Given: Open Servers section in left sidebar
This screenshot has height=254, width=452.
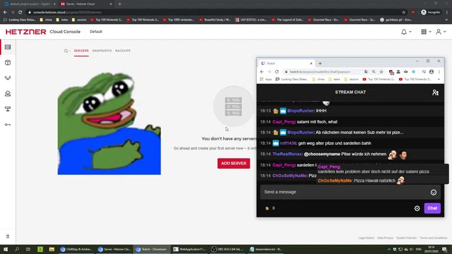Looking at the screenshot, I should click(8, 47).
